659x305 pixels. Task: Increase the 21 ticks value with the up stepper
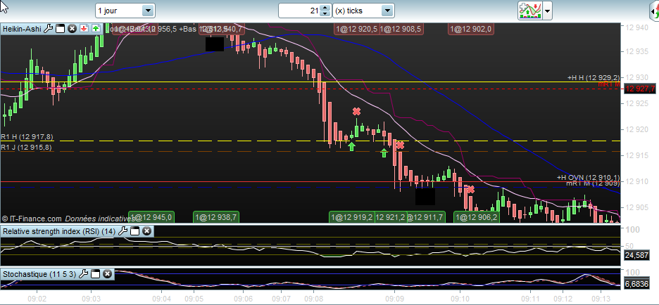click(x=325, y=8)
